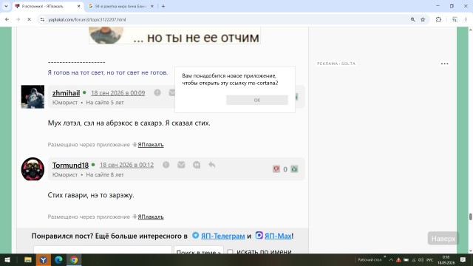Viewport: 473px width, 266px height.
Task: Open Chrome three-dot menu
Action: click(x=466, y=20)
